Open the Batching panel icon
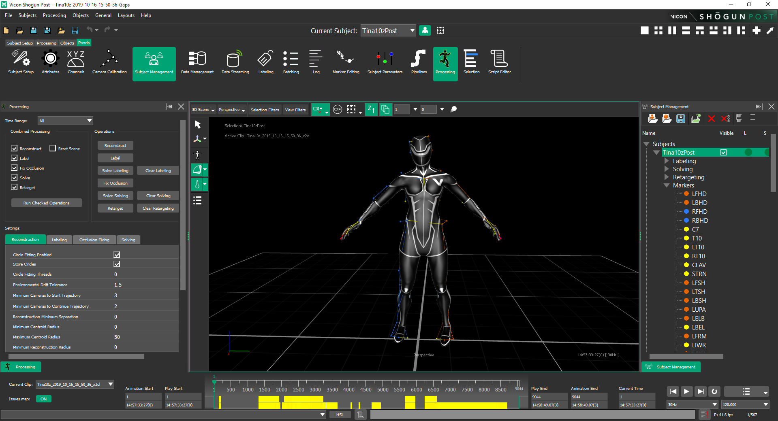Screen dimensions: 778x421 pyautogui.click(x=291, y=59)
